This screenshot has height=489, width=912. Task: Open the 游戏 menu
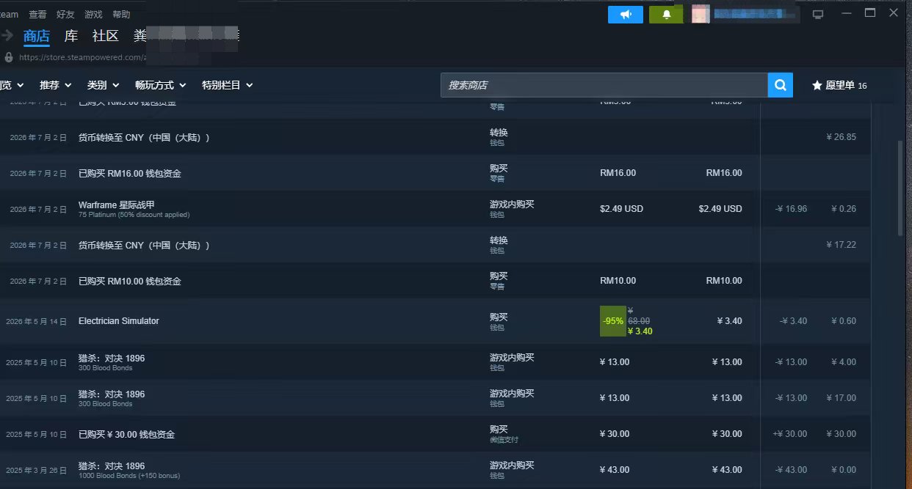[93, 14]
